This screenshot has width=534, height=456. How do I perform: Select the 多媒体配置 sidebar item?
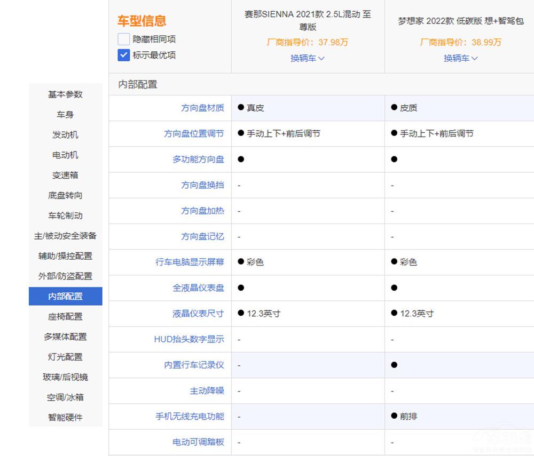[64, 337]
